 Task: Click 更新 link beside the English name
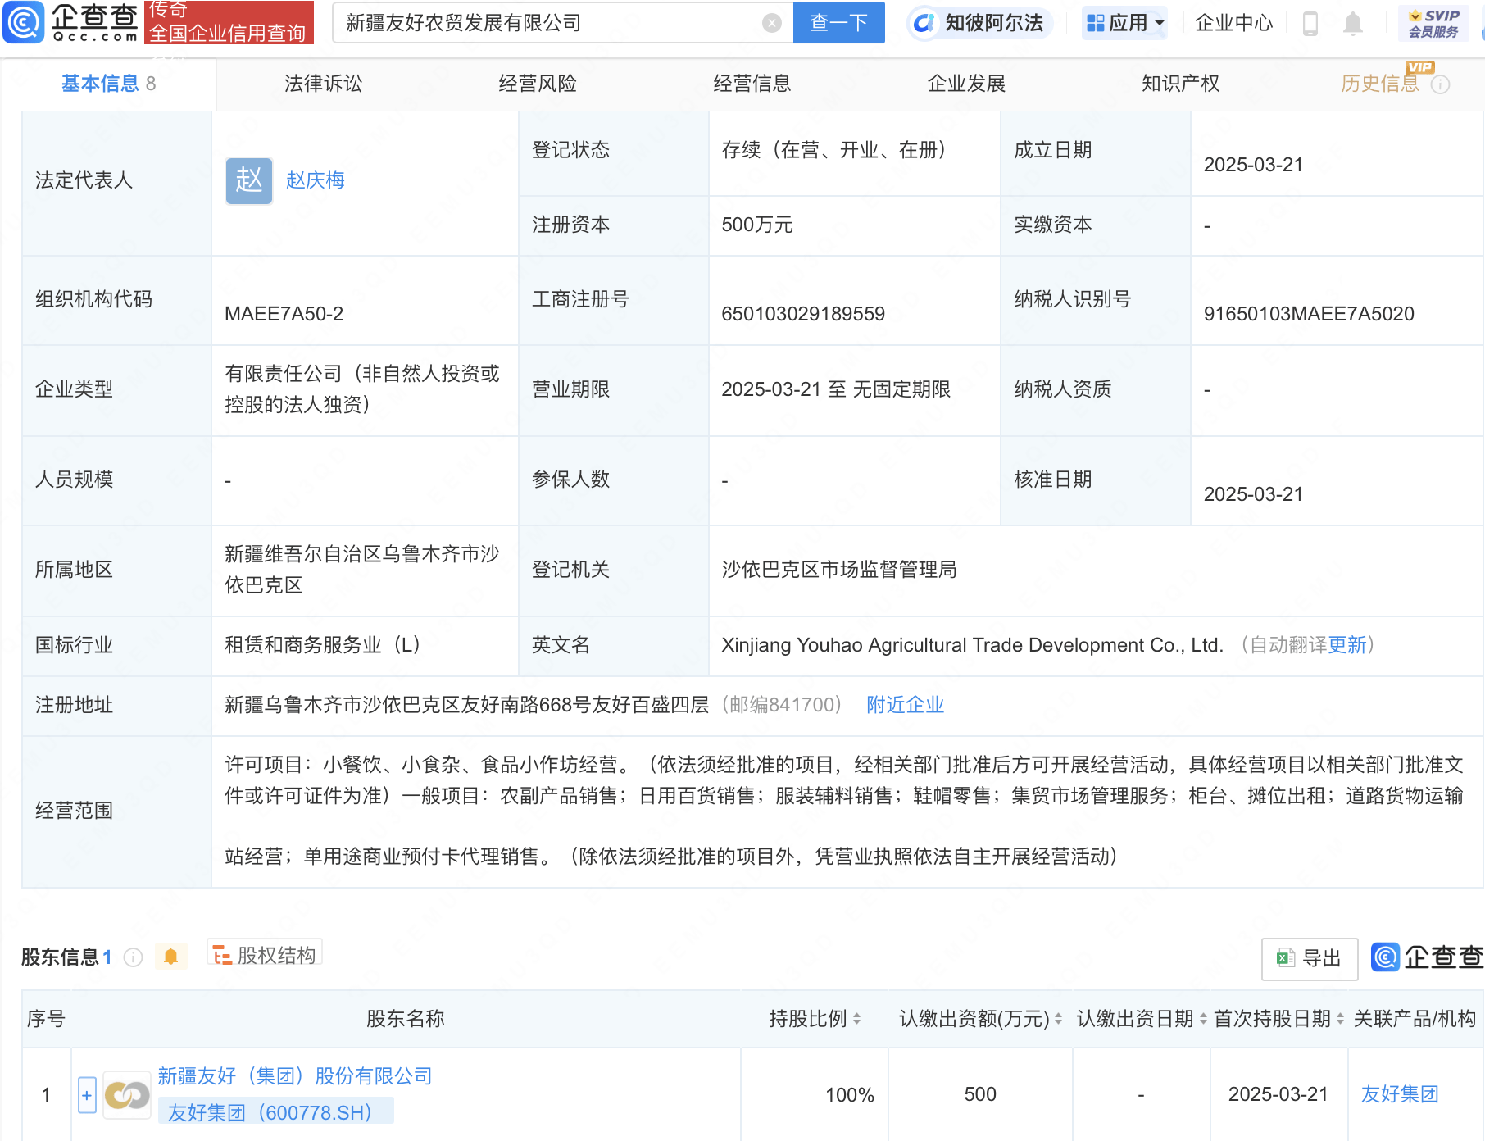tap(1347, 645)
